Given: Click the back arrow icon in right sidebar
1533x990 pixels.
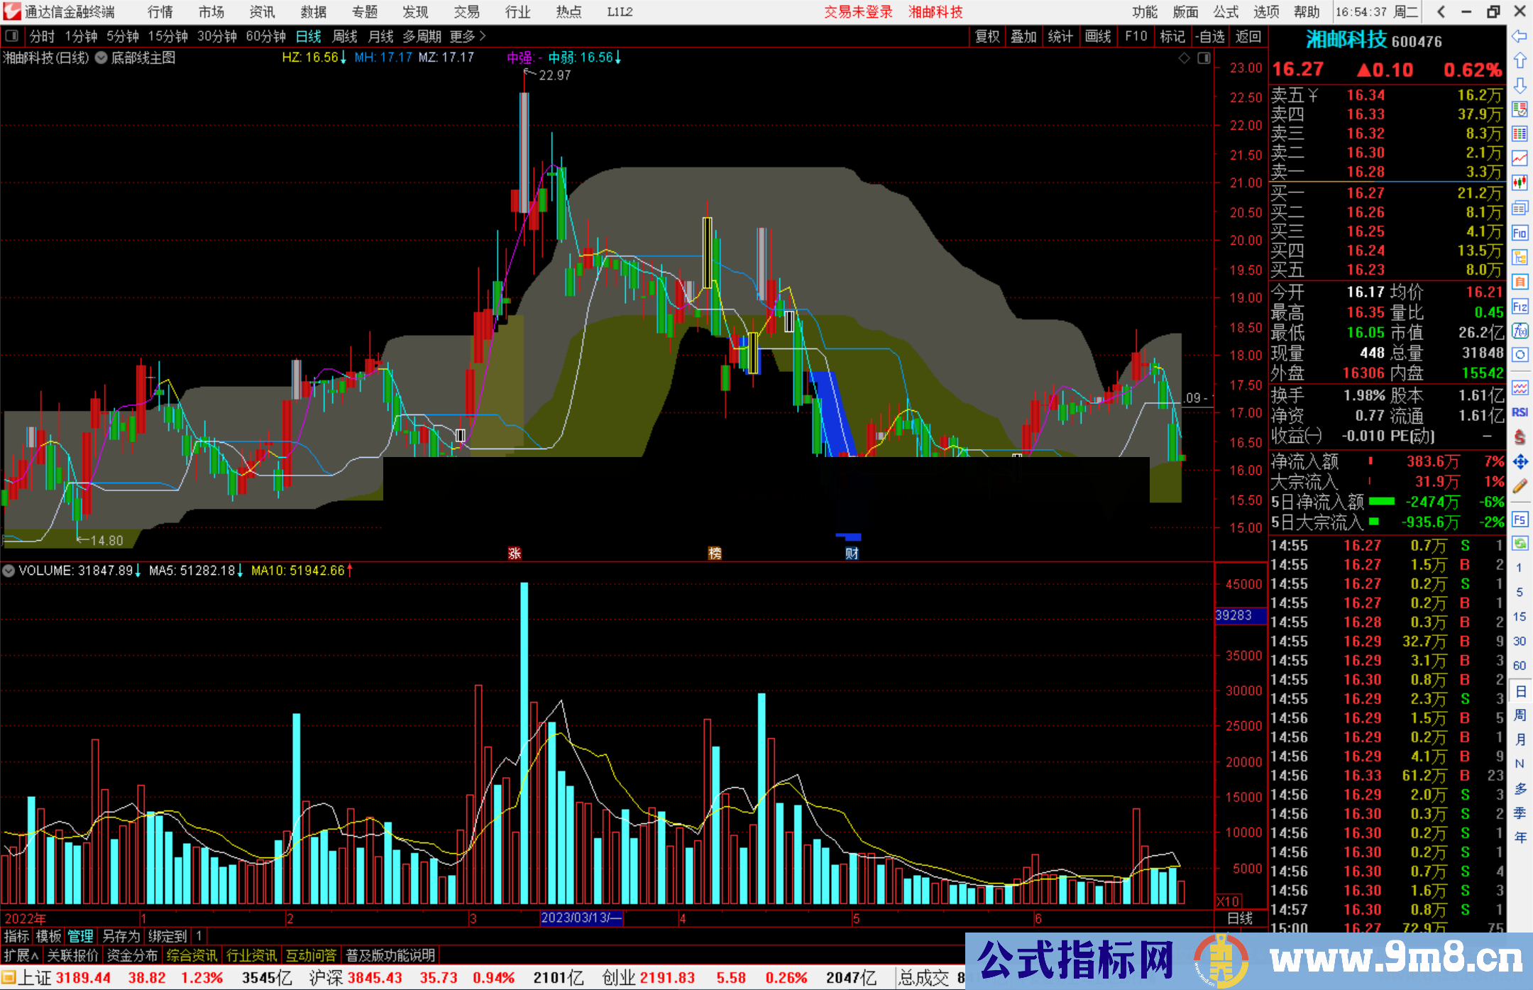Looking at the screenshot, I should click(1520, 36).
